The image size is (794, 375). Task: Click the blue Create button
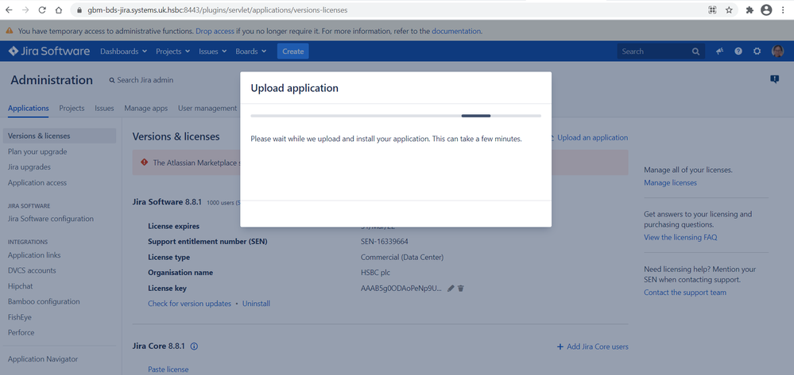coord(292,51)
